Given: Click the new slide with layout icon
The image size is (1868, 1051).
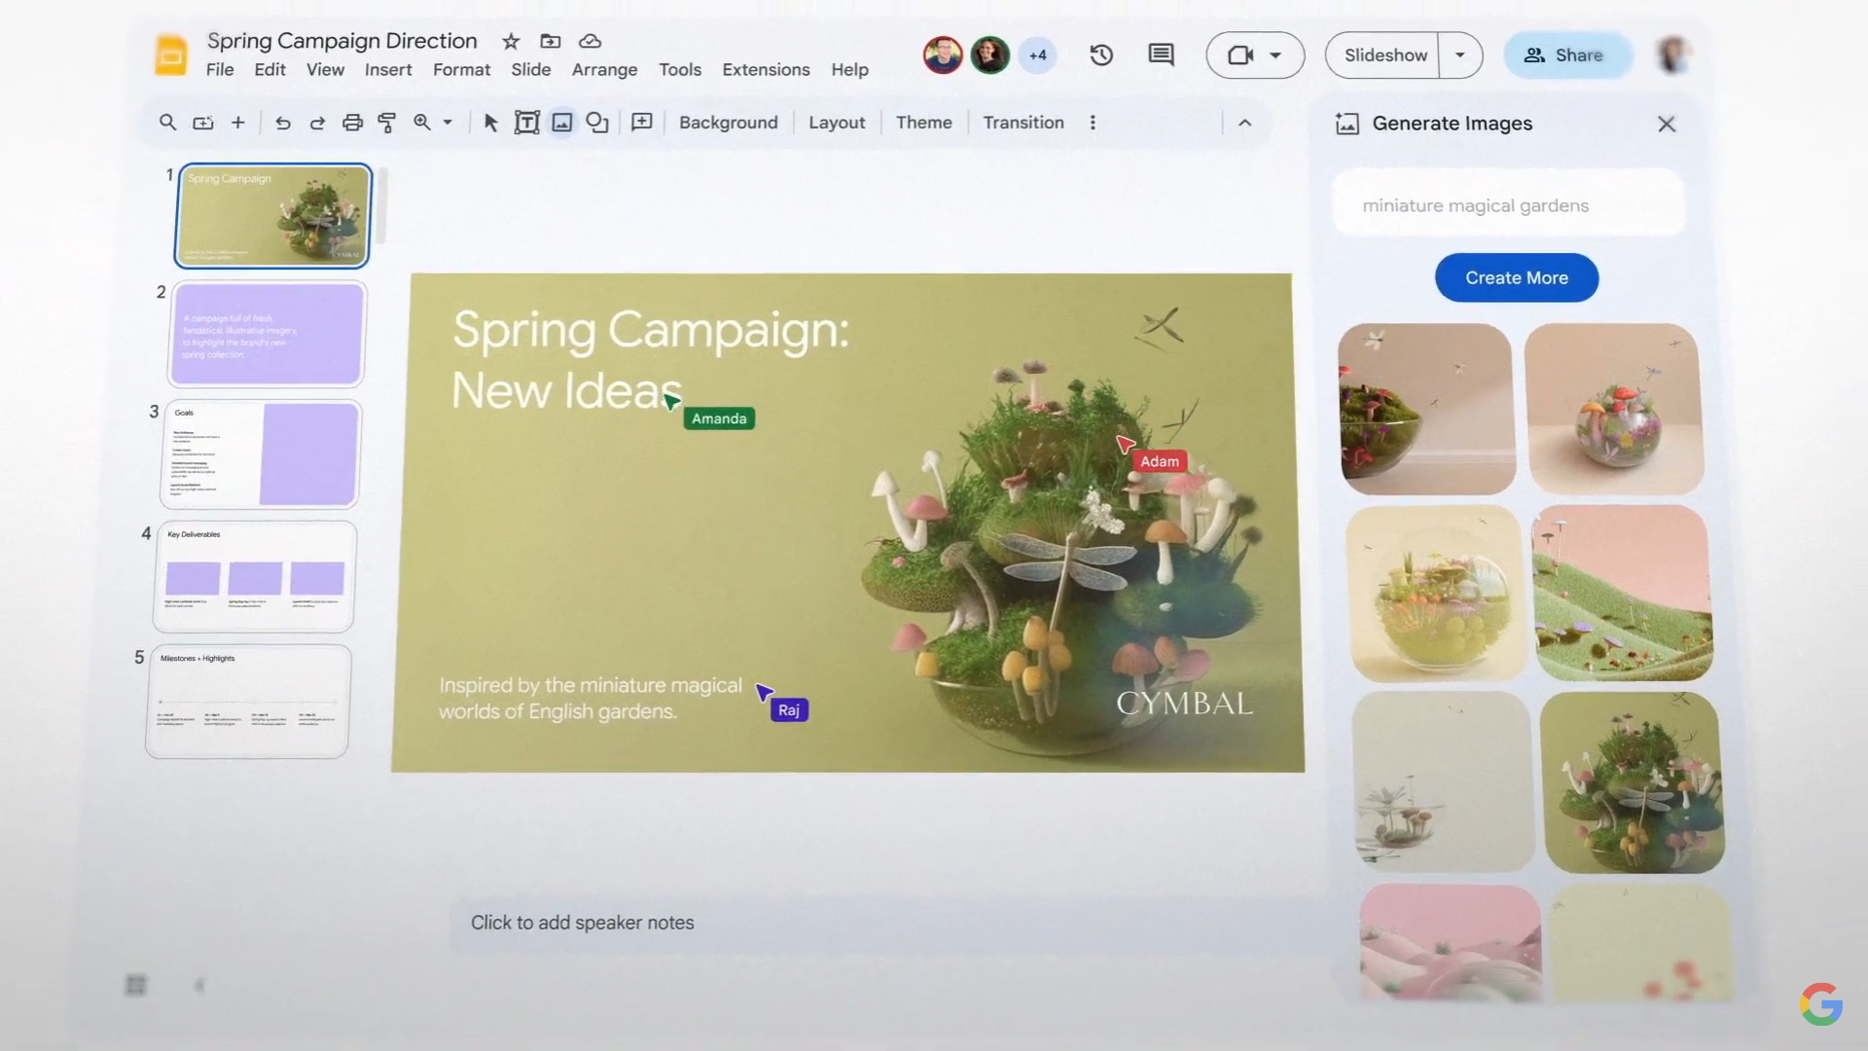Looking at the screenshot, I should coord(202,123).
